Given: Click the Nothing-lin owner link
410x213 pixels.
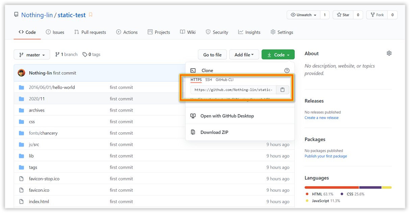Looking at the screenshot, I should point(37,15).
